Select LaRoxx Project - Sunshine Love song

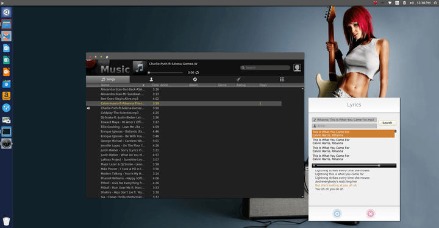[x=184, y=160]
